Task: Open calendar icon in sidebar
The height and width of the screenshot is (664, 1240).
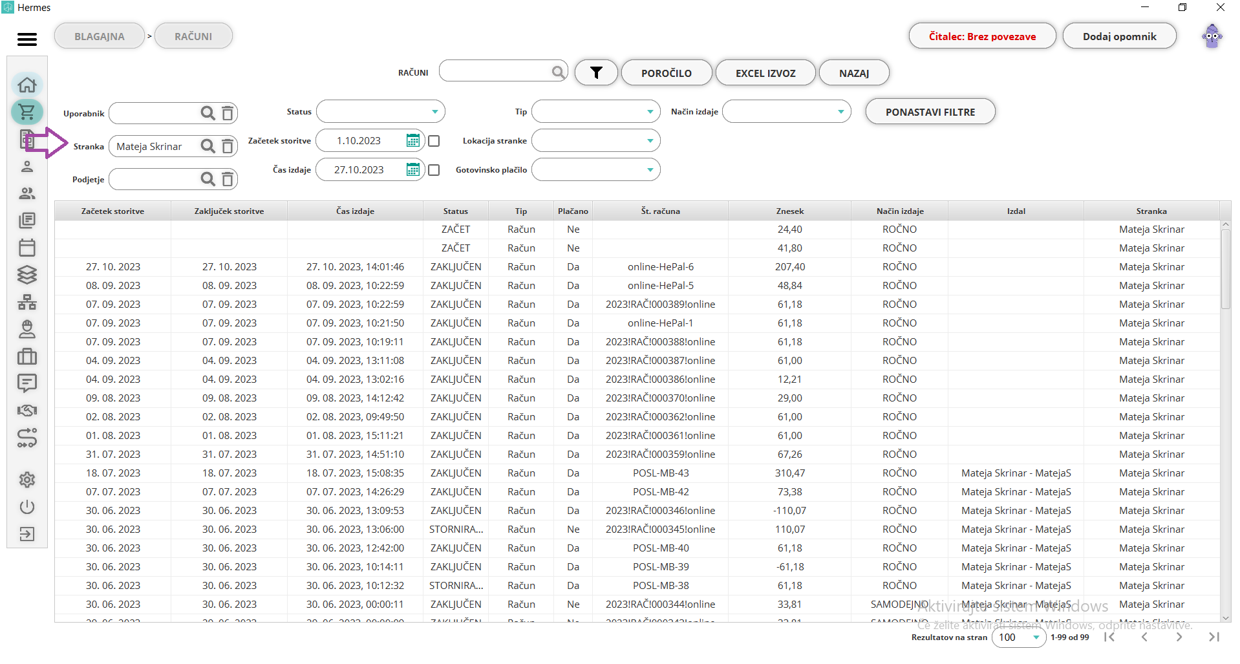Action: [x=27, y=248]
